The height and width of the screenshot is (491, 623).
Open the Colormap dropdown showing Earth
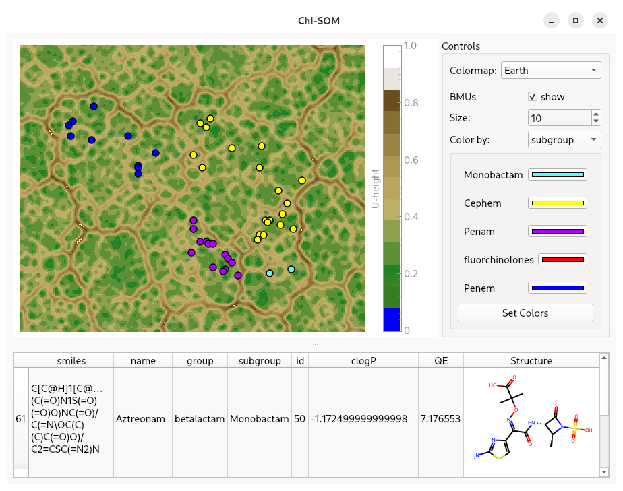pyautogui.click(x=550, y=69)
